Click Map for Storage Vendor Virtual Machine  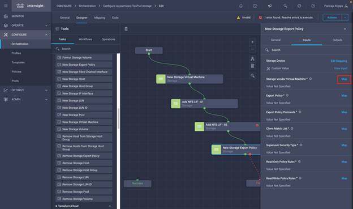coord(344,79)
